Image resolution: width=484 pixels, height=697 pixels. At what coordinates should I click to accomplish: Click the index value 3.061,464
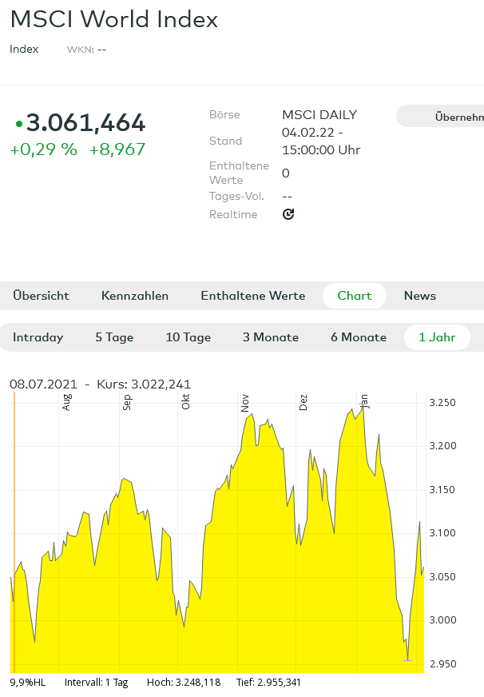coord(85,123)
